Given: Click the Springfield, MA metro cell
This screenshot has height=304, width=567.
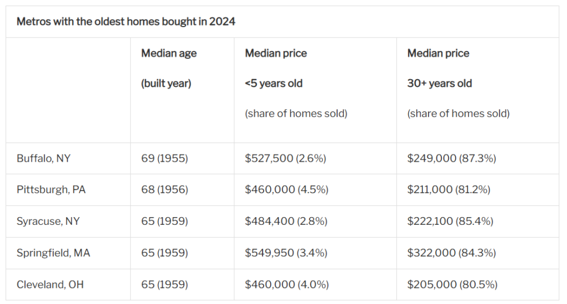Looking at the screenshot, I should [53, 253].
